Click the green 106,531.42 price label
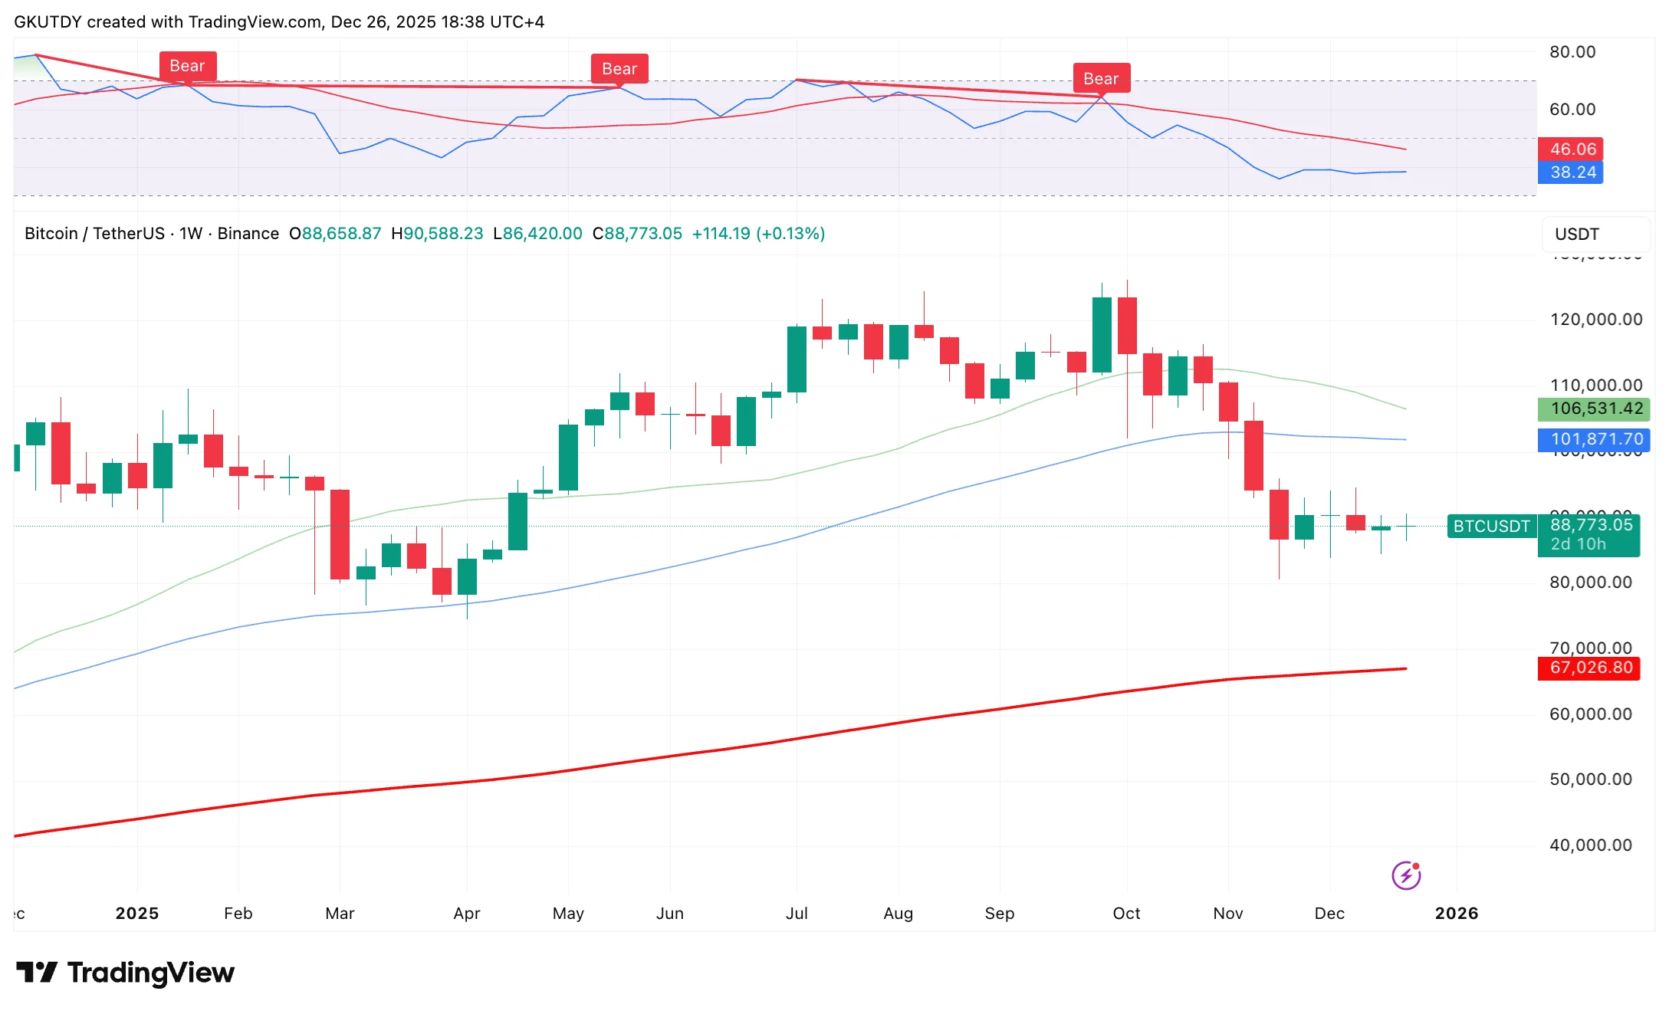The height and width of the screenshot is (1014, 1669). click(1595, 409)
